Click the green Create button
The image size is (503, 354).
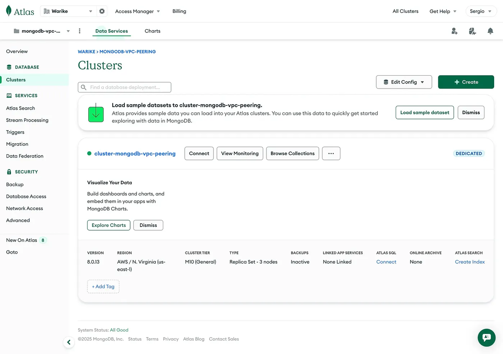(466, 82)
